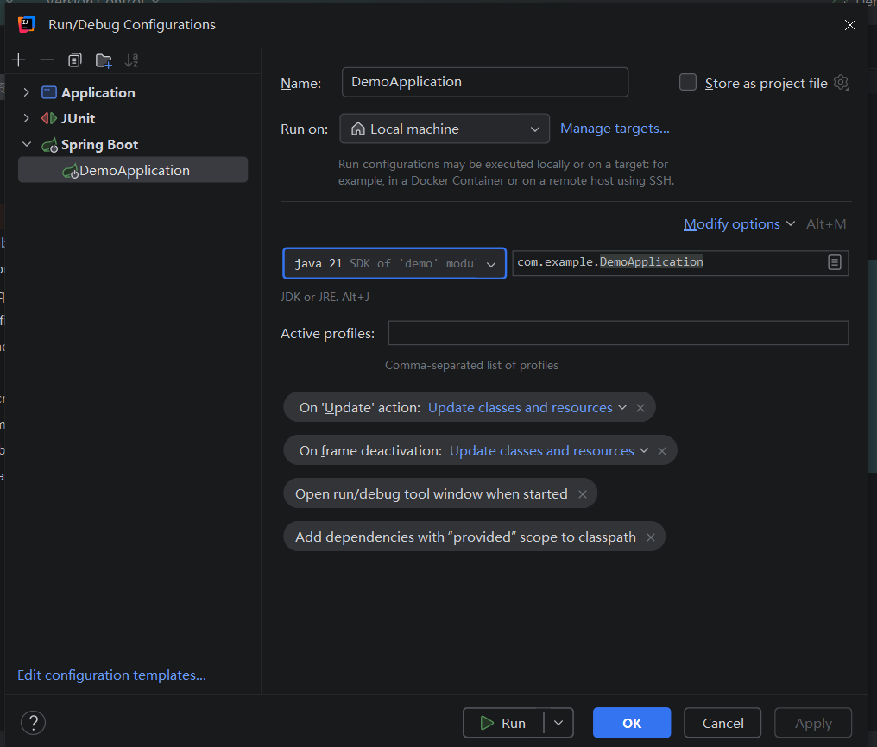Select DemoApplication in the configuration tree

[134, 171]
